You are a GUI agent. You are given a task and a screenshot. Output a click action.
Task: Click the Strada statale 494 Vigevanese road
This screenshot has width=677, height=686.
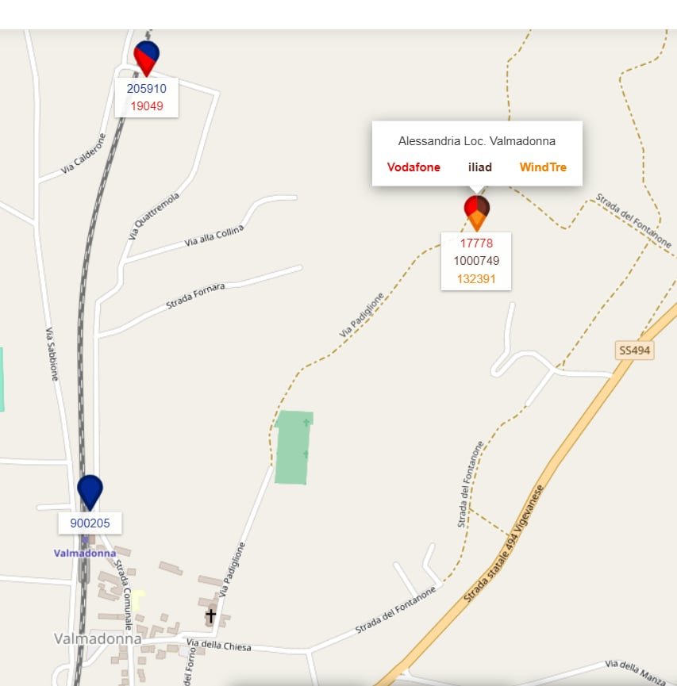504,544
